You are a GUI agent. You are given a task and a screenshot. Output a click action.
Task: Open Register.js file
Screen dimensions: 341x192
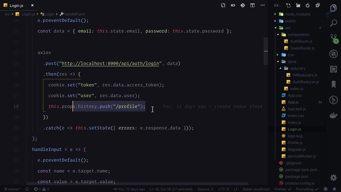point(297,149)
